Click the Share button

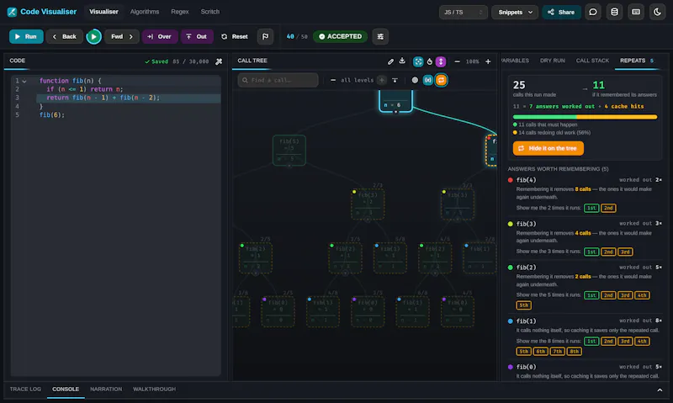[561, 12]
